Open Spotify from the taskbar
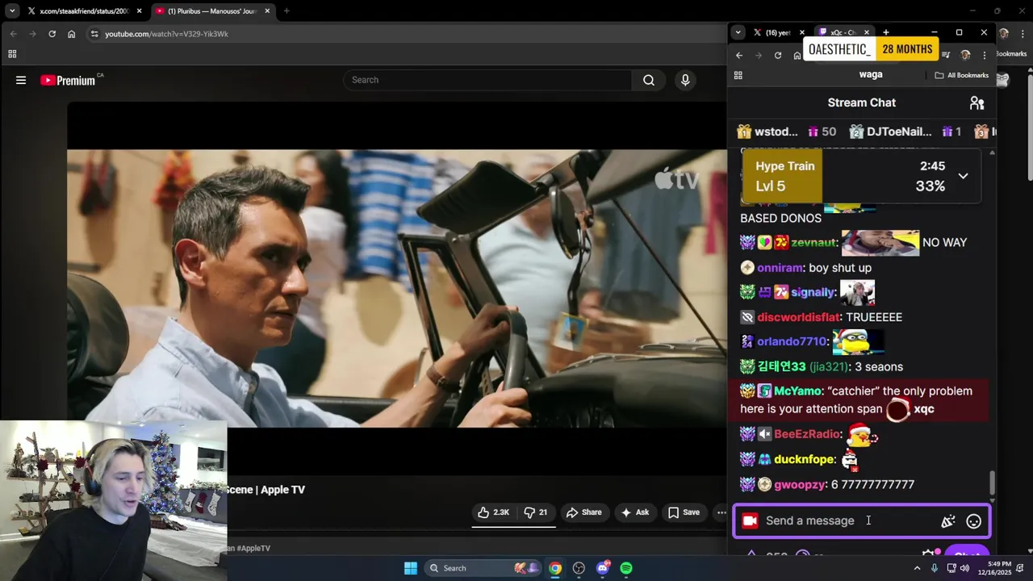 626,568
